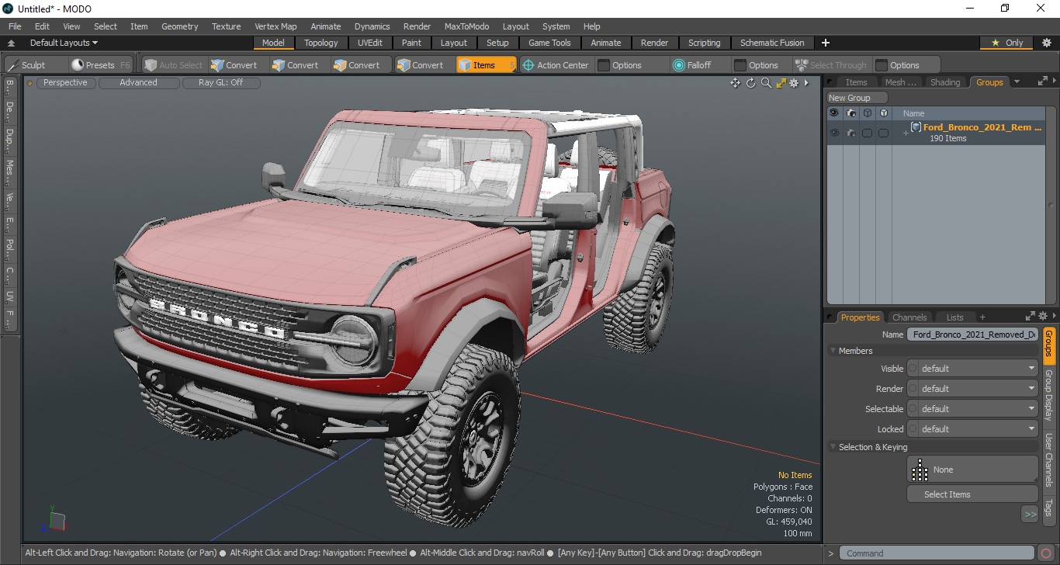Expand the Ford_Bronco group with plus
Viewport: 1060px width, 565px height.
click(905, 133)
